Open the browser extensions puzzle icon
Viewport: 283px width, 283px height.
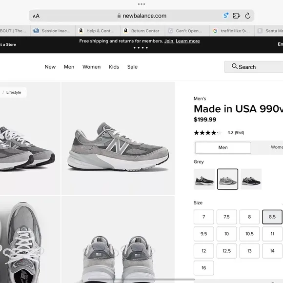pos(237,16)
